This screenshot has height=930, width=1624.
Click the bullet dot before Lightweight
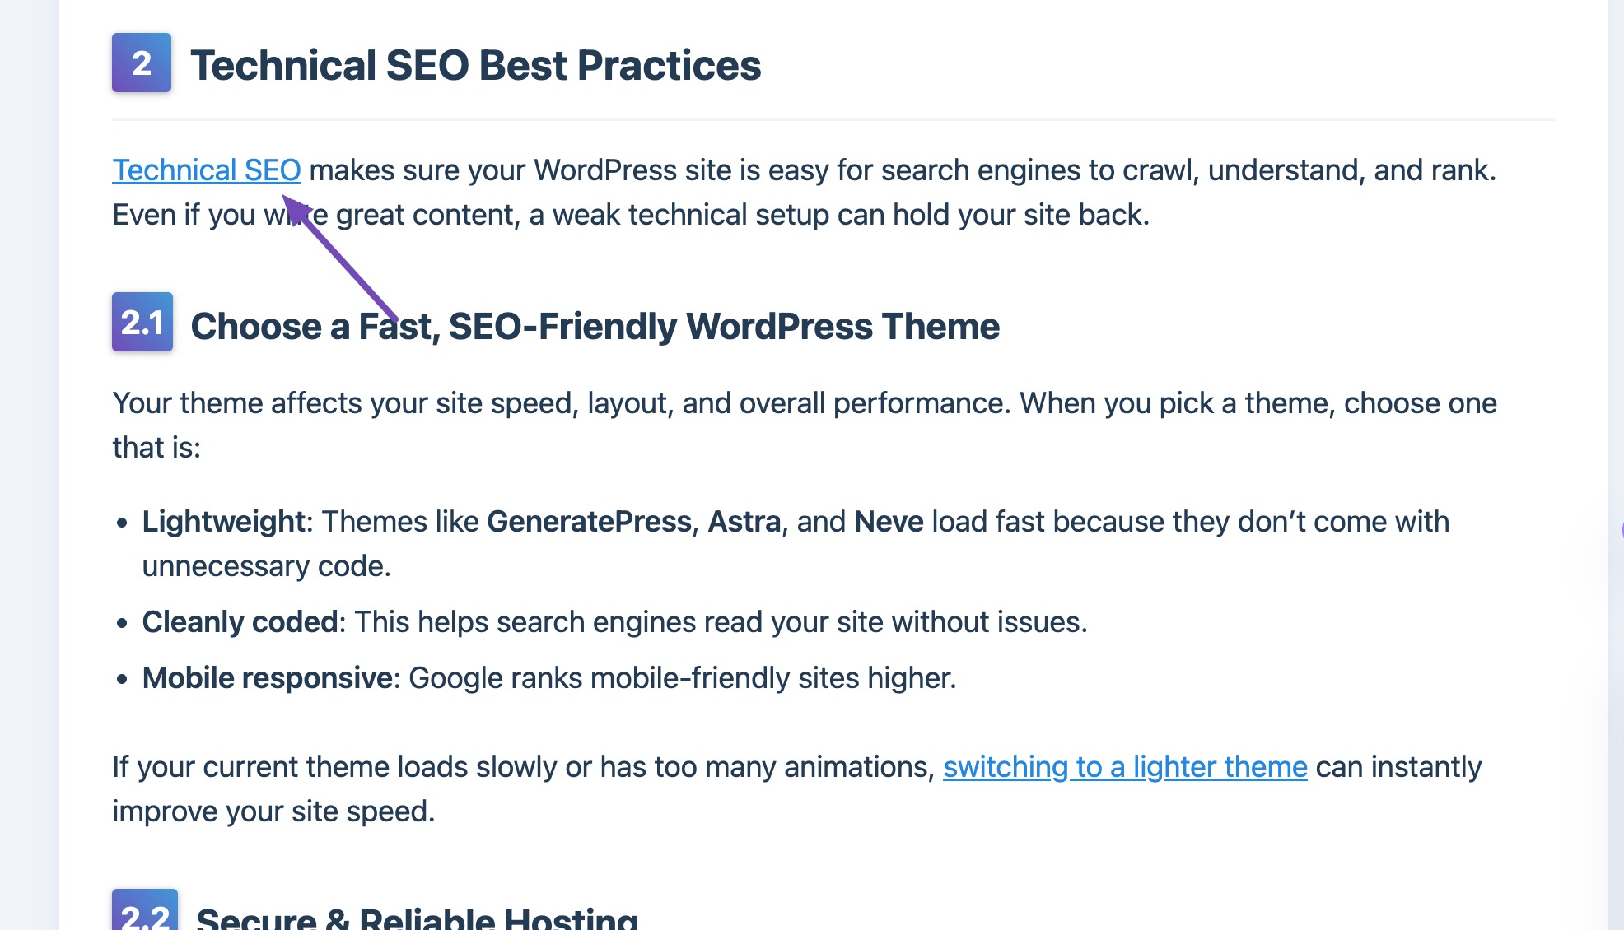[123, 523]
